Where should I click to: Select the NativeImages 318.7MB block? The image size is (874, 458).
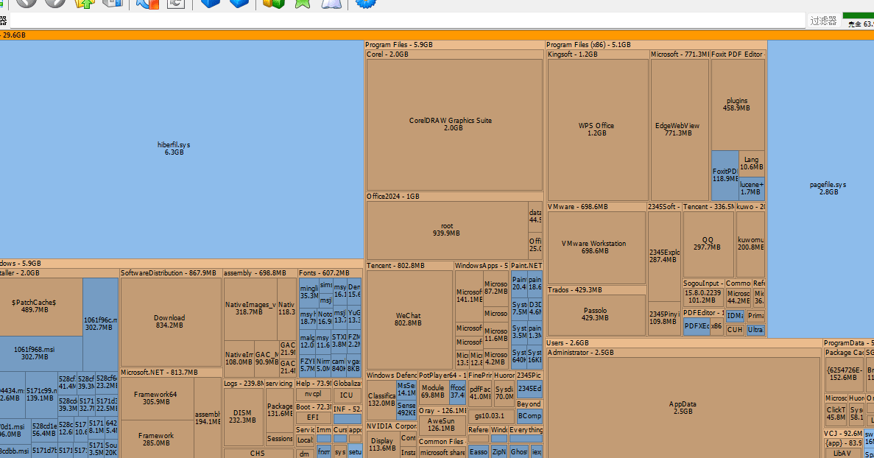tap(250, 309)
